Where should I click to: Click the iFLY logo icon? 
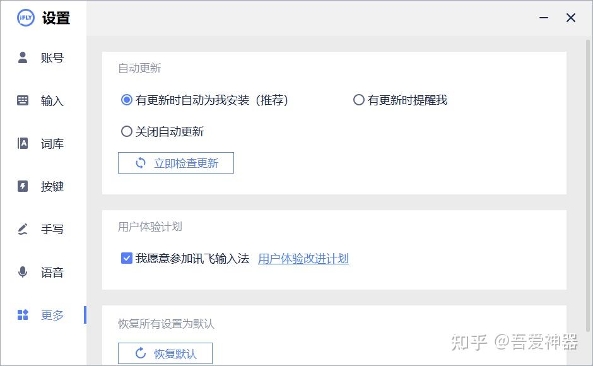point(26,18)
